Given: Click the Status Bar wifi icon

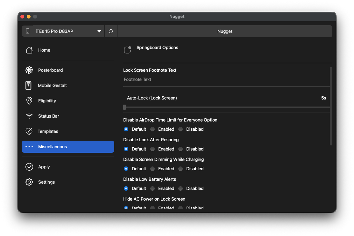Looking at the screenshot, I should pos(29,116).
